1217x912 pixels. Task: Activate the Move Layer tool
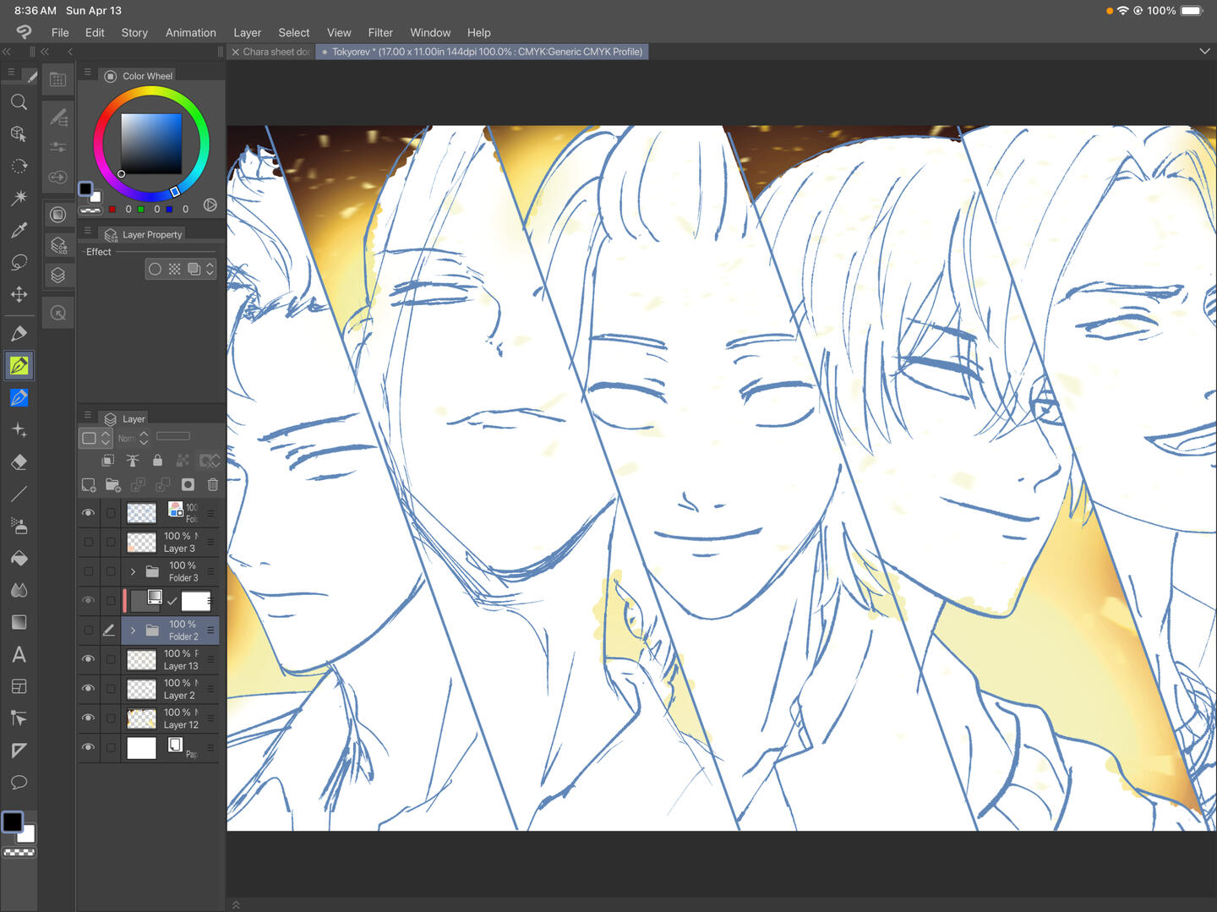[19, 294]
